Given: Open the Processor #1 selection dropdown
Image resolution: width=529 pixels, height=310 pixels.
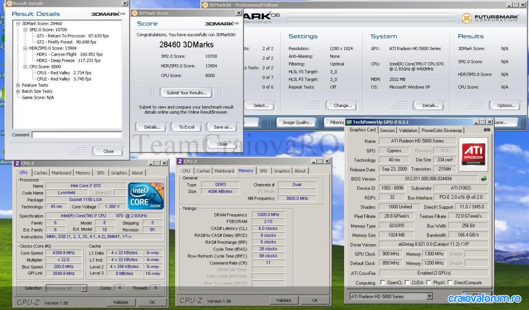Looking at the screenshot, I should (x=84, y=288).
